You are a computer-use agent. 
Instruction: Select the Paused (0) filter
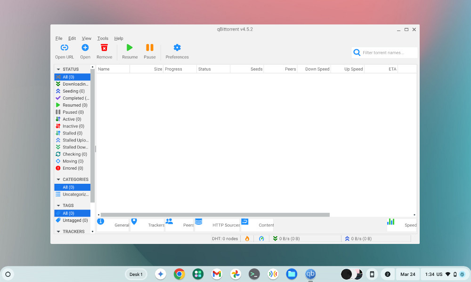point(73,112)
